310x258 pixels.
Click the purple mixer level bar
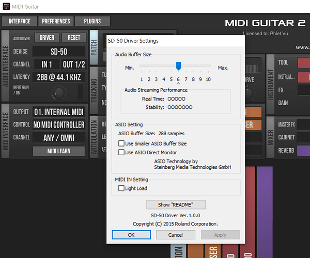tap(265, 212)
